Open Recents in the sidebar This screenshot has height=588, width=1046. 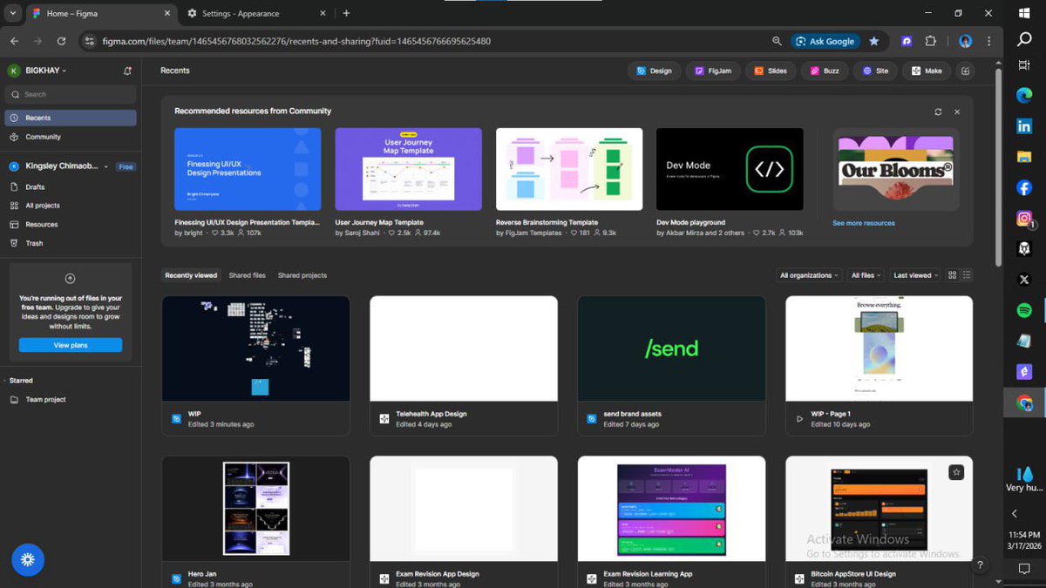click(71, 118)
